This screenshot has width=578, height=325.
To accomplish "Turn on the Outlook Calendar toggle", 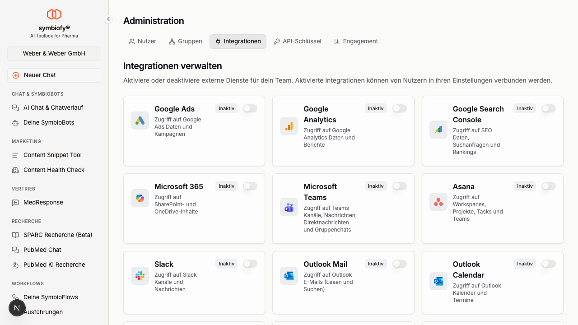I will pyautogui.click(x=548, y=264).
